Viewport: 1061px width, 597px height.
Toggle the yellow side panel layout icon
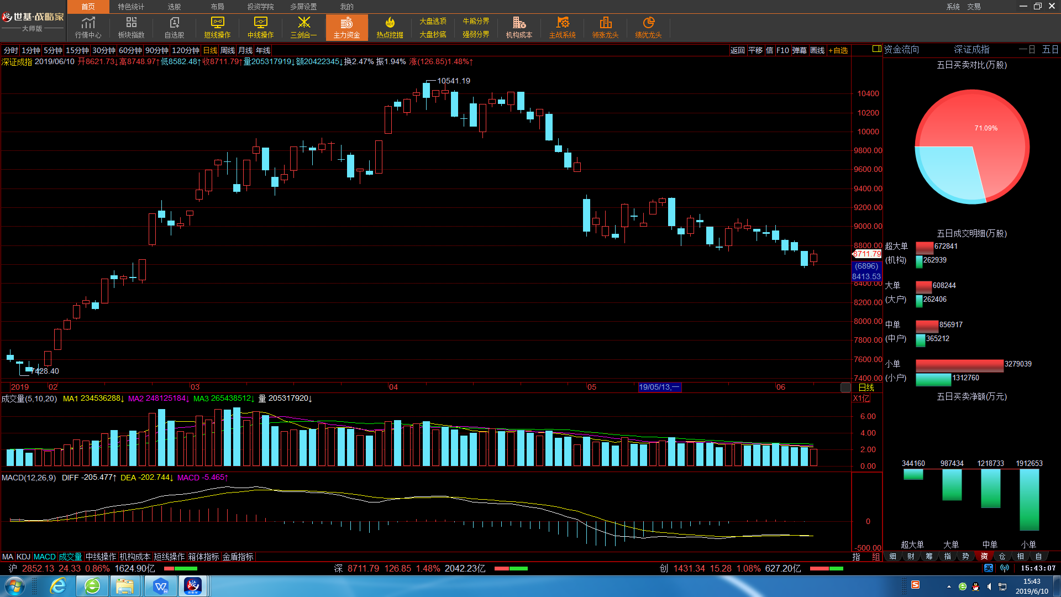click(876, 49)
